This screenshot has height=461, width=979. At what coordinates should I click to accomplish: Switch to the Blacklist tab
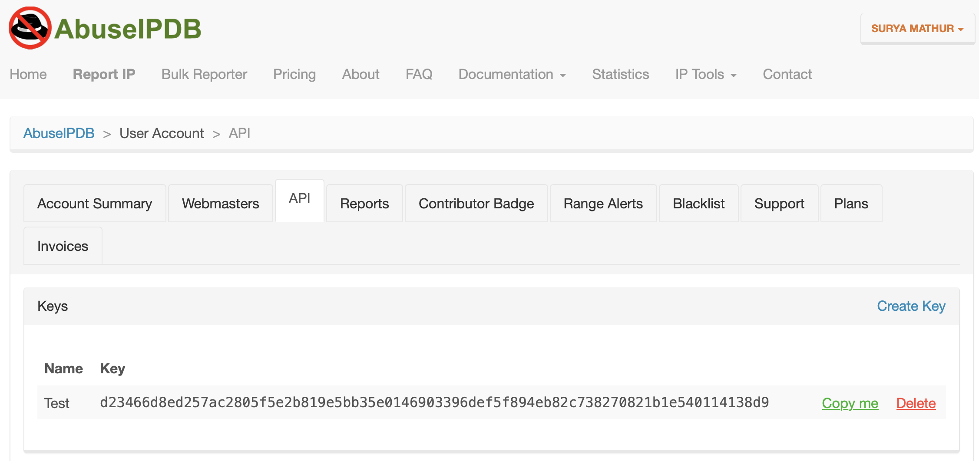click(698, 203)
